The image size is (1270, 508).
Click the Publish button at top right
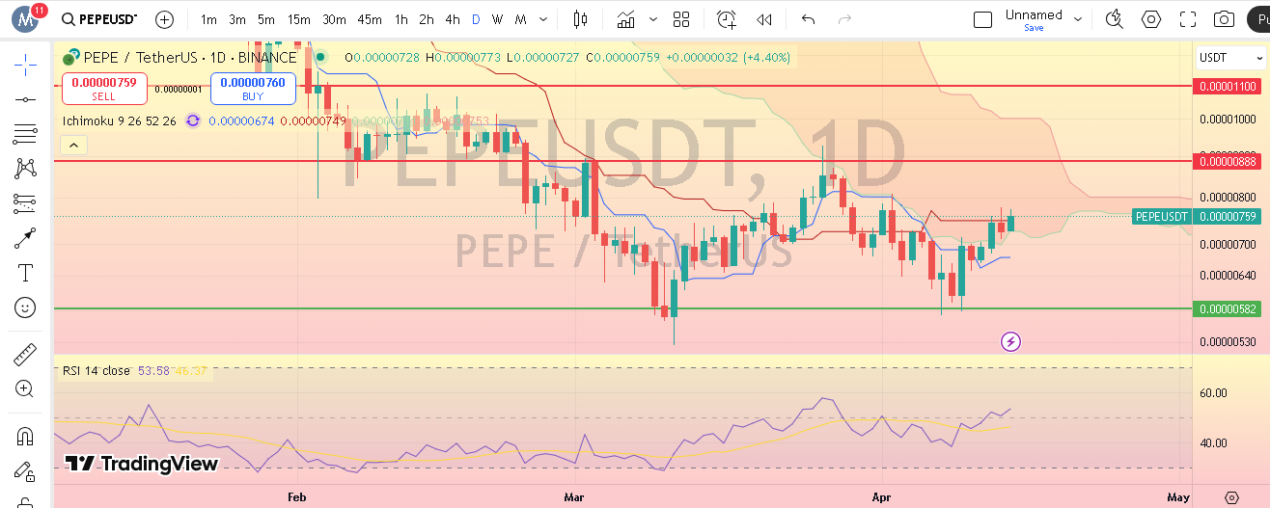point(1259,19)
